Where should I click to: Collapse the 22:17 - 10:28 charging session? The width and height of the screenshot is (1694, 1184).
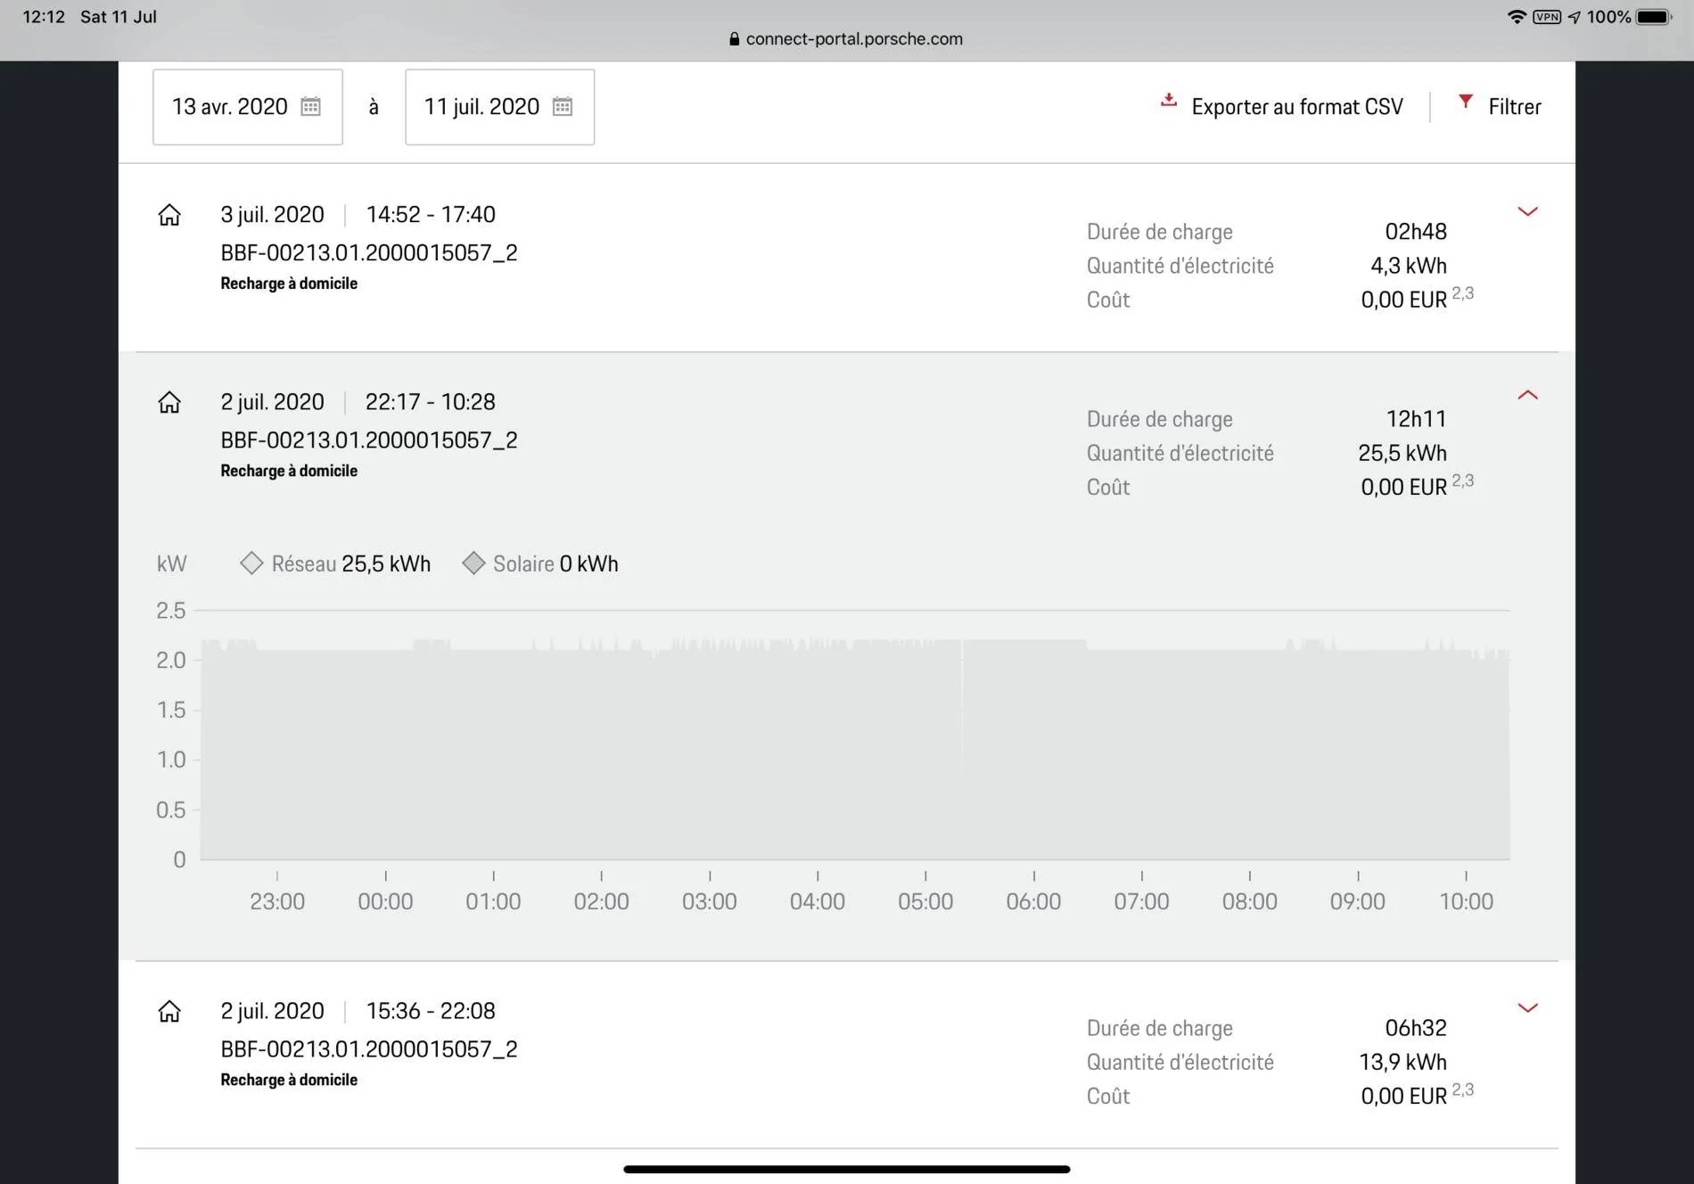tap(1527, 395)
